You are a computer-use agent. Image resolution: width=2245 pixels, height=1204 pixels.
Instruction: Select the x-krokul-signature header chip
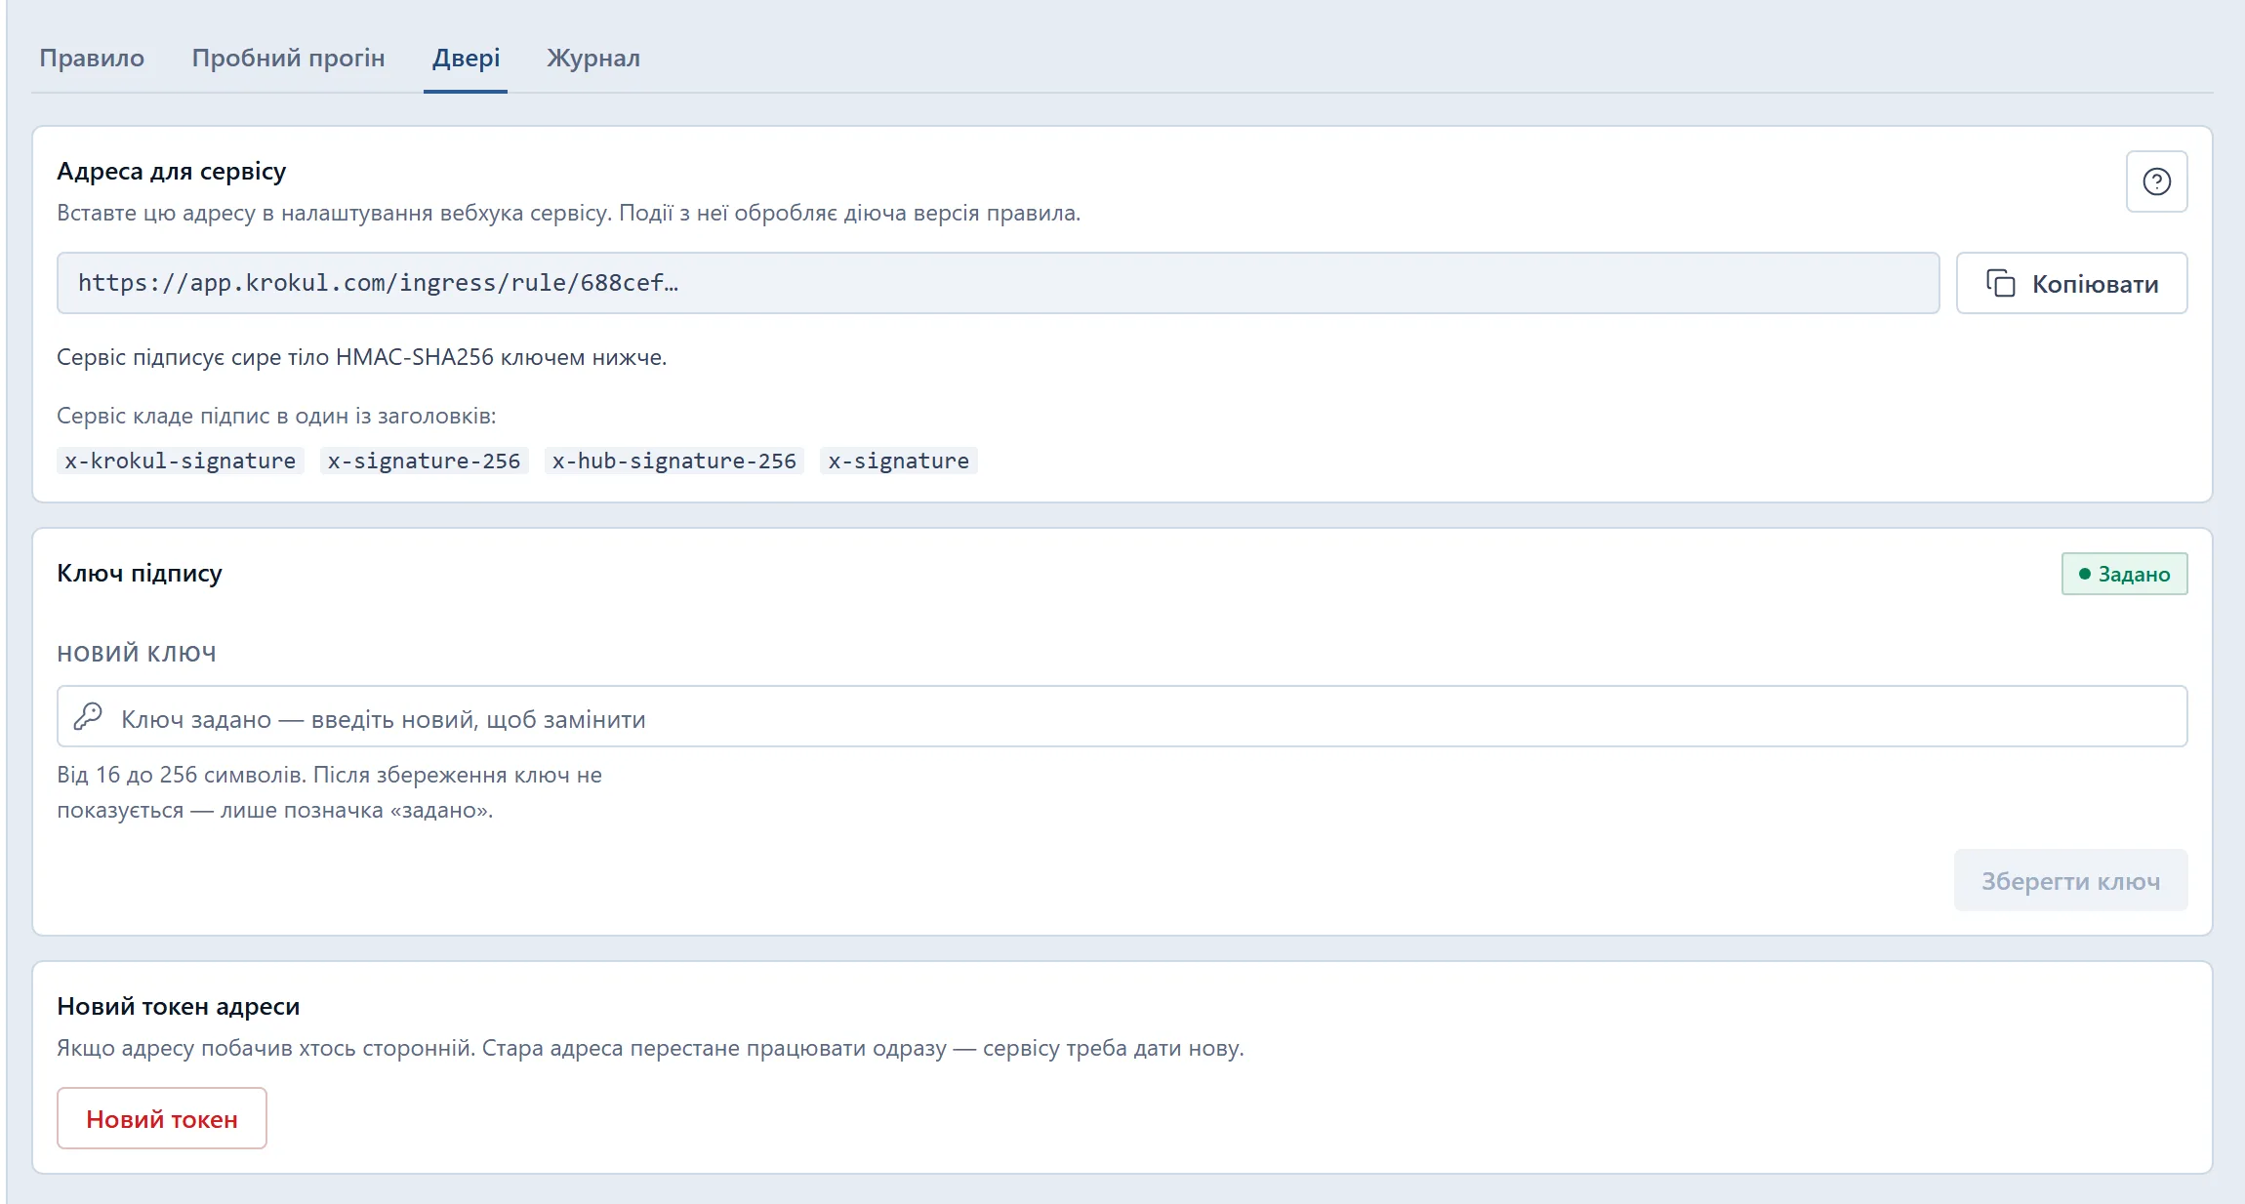[x=181, y=461]
